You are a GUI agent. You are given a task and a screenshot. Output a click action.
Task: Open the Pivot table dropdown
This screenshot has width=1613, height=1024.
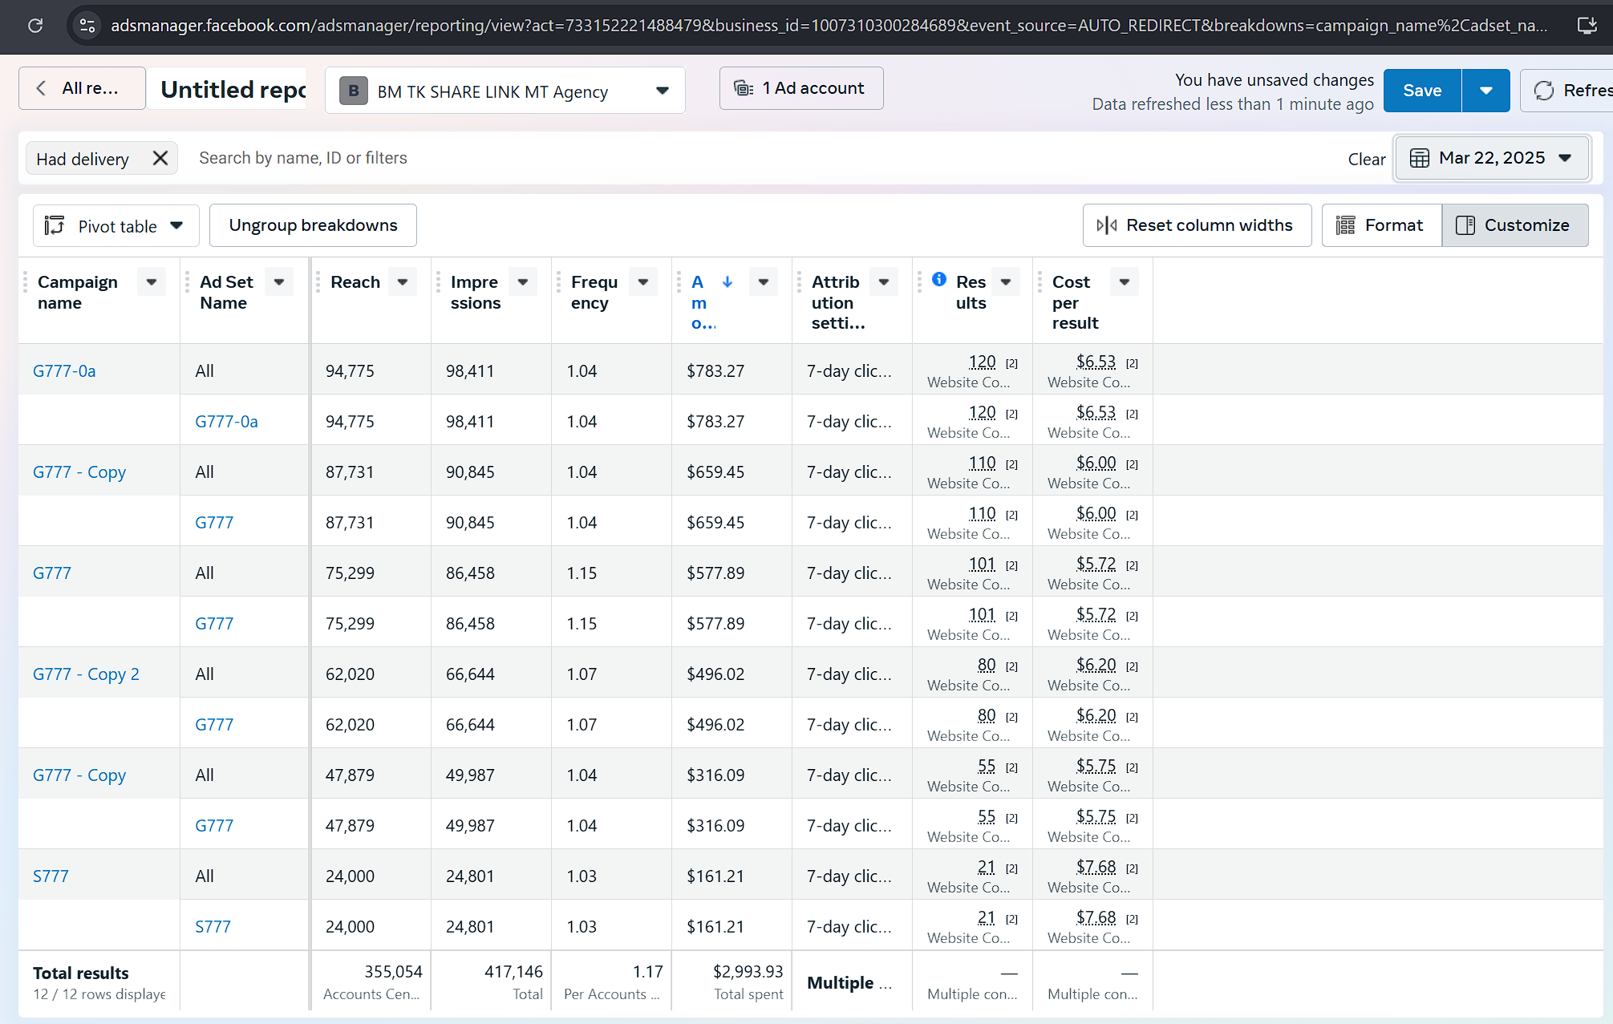pyautogui.click(x=116, y=226)
